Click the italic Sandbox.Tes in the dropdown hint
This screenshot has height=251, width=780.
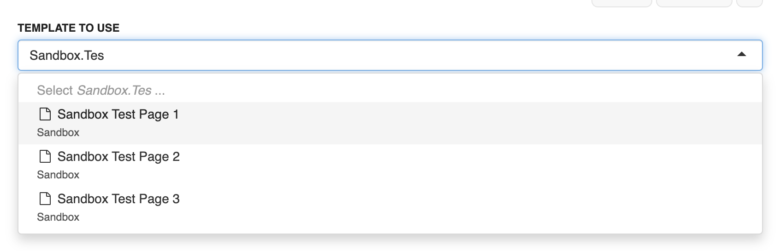114,90
